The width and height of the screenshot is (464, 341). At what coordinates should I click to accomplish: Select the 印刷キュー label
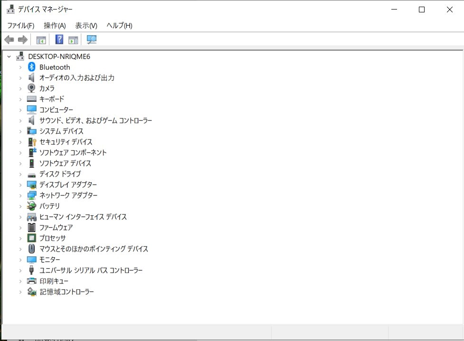tap(54, 281)
